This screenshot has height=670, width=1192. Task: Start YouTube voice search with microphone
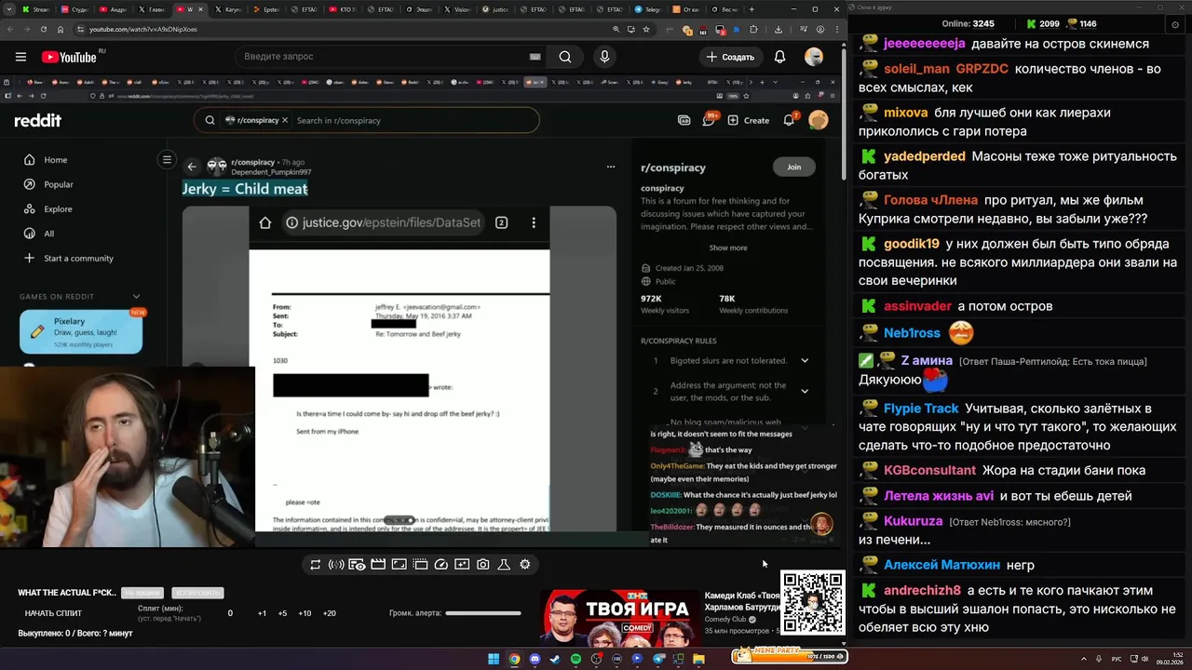pyautogui.click(x=604, y=57)
